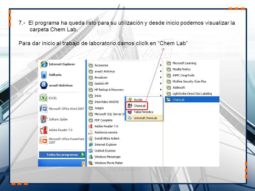
Task: Click Windows Movie Maker text
Action: 109,163
